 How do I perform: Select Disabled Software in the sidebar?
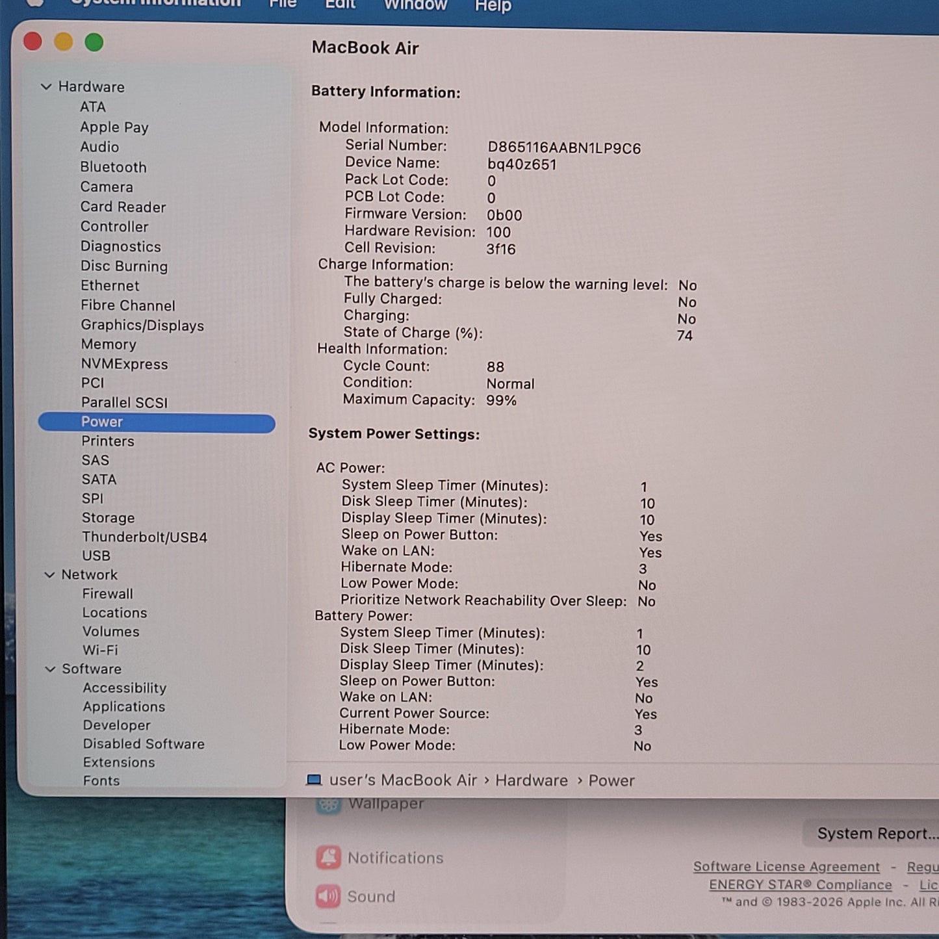(144, 744)
